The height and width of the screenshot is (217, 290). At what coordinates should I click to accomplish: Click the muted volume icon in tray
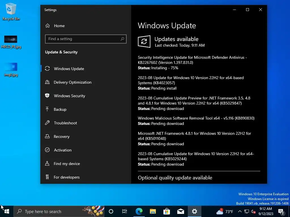(253, 211)
